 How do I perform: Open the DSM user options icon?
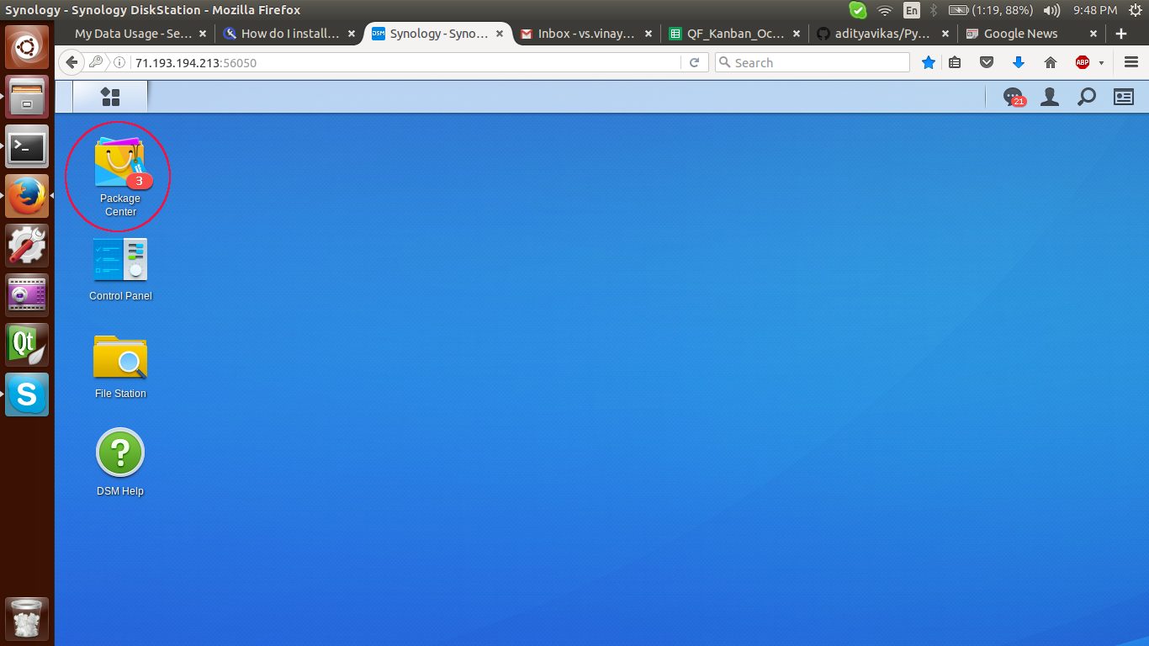(1050, 97)
